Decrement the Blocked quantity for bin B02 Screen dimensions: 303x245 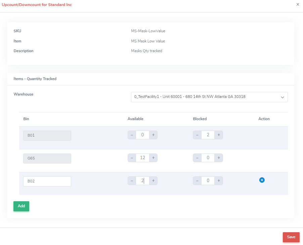click(197, 180)
